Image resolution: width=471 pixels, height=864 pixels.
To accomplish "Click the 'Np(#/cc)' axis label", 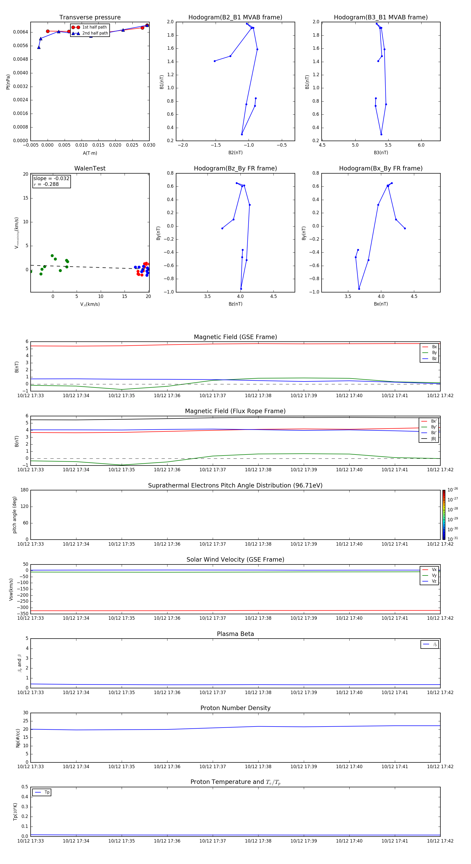I will point(18,738).
